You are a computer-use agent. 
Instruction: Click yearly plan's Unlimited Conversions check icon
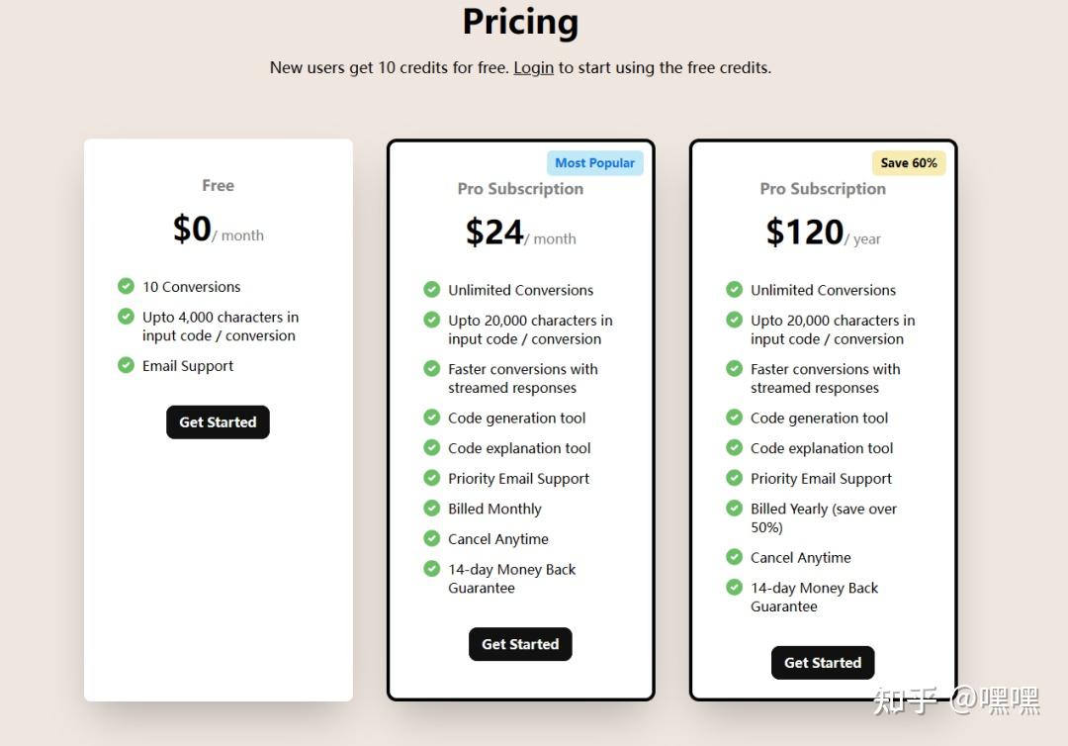734,290
